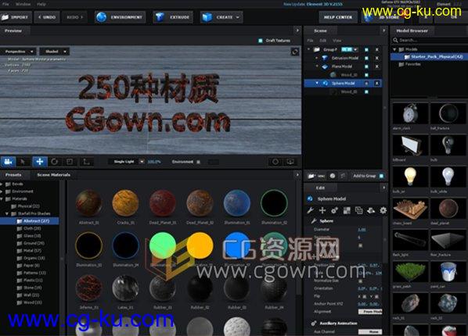Viewport: 468px width, 336px height.
Task: Toggle the Flip X checkbox
Action: (365, 296)
